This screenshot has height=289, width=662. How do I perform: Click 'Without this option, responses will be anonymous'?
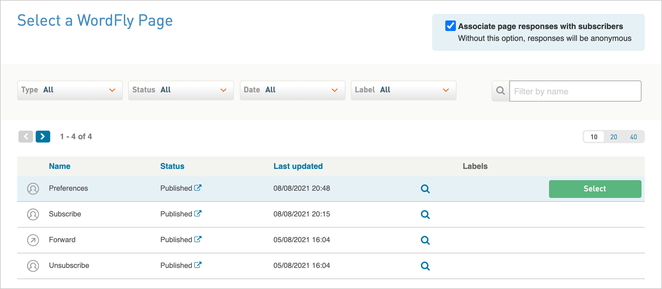[545, 38]
